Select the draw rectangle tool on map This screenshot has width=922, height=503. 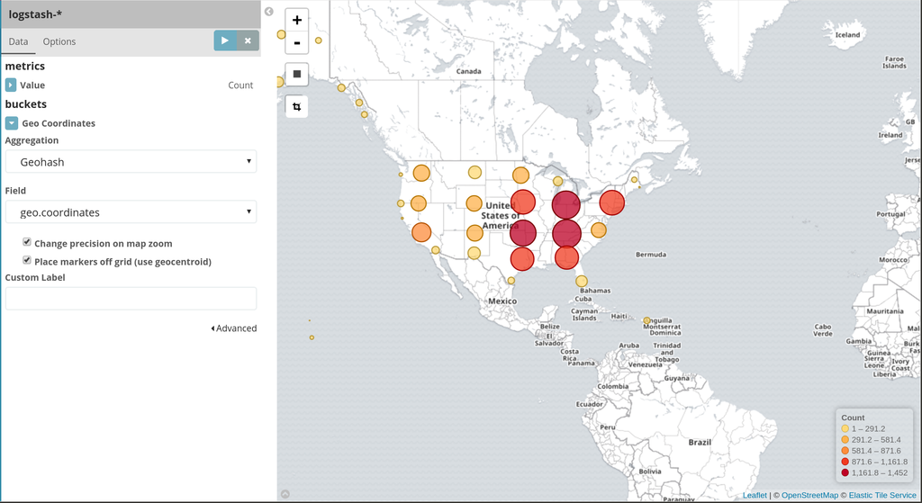[x=296, y=73]
